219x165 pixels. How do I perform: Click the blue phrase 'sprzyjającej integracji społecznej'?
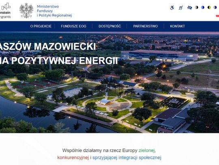[127, 158]
